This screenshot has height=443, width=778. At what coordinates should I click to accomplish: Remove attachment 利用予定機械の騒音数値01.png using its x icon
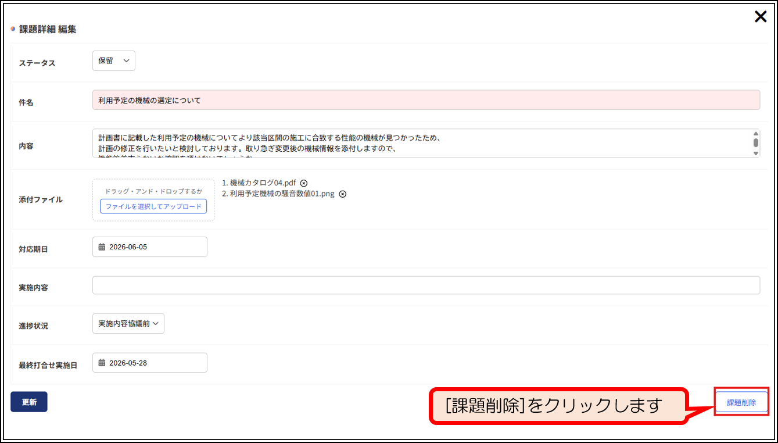(343, 194)
